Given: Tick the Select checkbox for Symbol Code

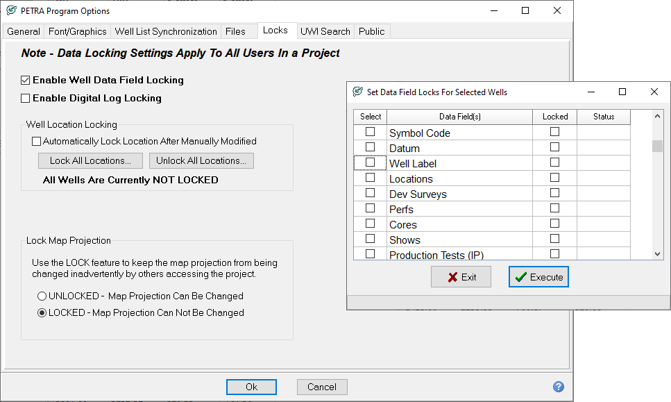Looking at the screenshot, I should 371,132.
